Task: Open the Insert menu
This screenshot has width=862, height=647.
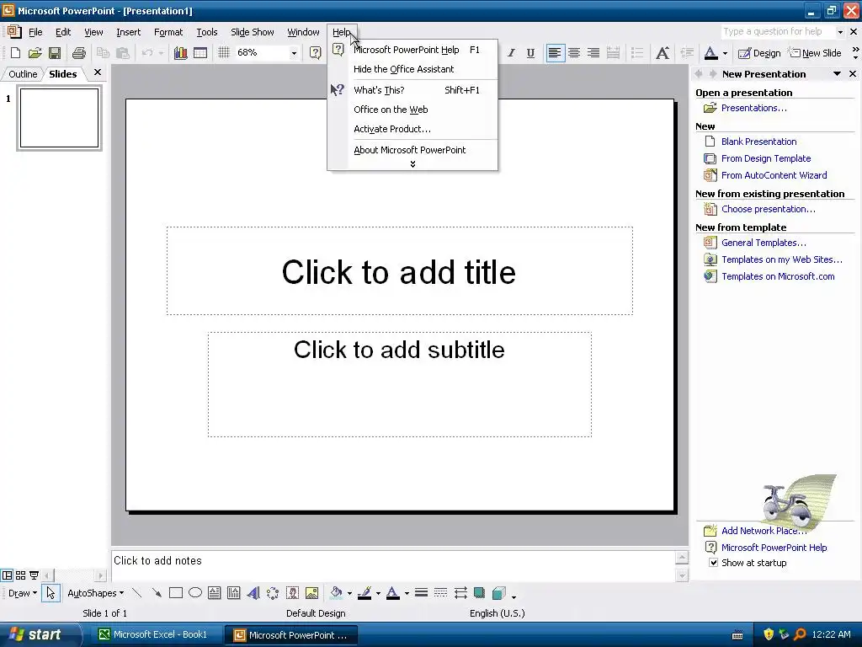Action: (129, 32)
